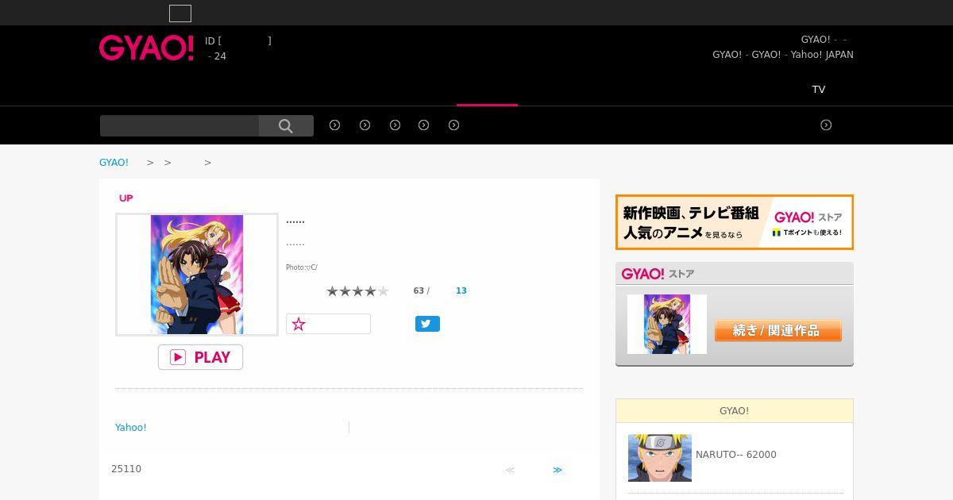Screen dimensions: 953x500
Task: Open the TV tab in the header
Action: click(x=818, y=89)
